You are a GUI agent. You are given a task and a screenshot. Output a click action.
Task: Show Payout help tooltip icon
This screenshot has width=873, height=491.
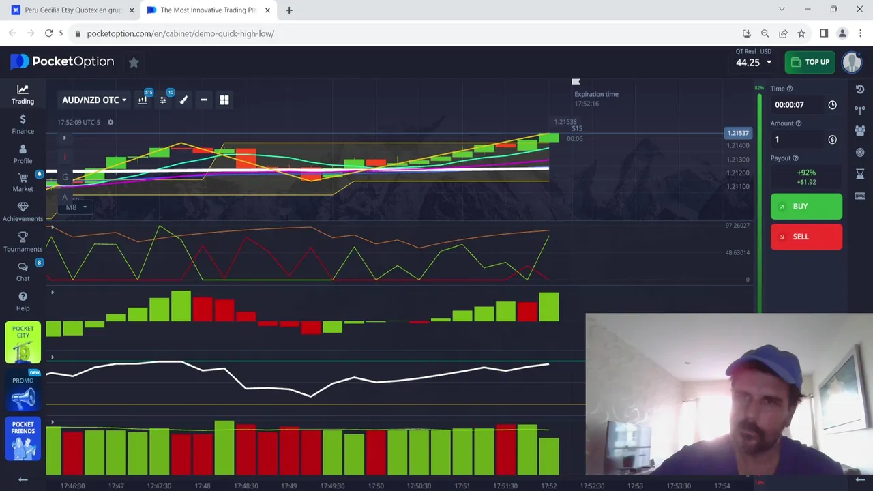[795, 158]
